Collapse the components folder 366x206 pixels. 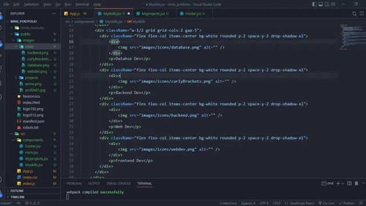(x=33, y=140)
